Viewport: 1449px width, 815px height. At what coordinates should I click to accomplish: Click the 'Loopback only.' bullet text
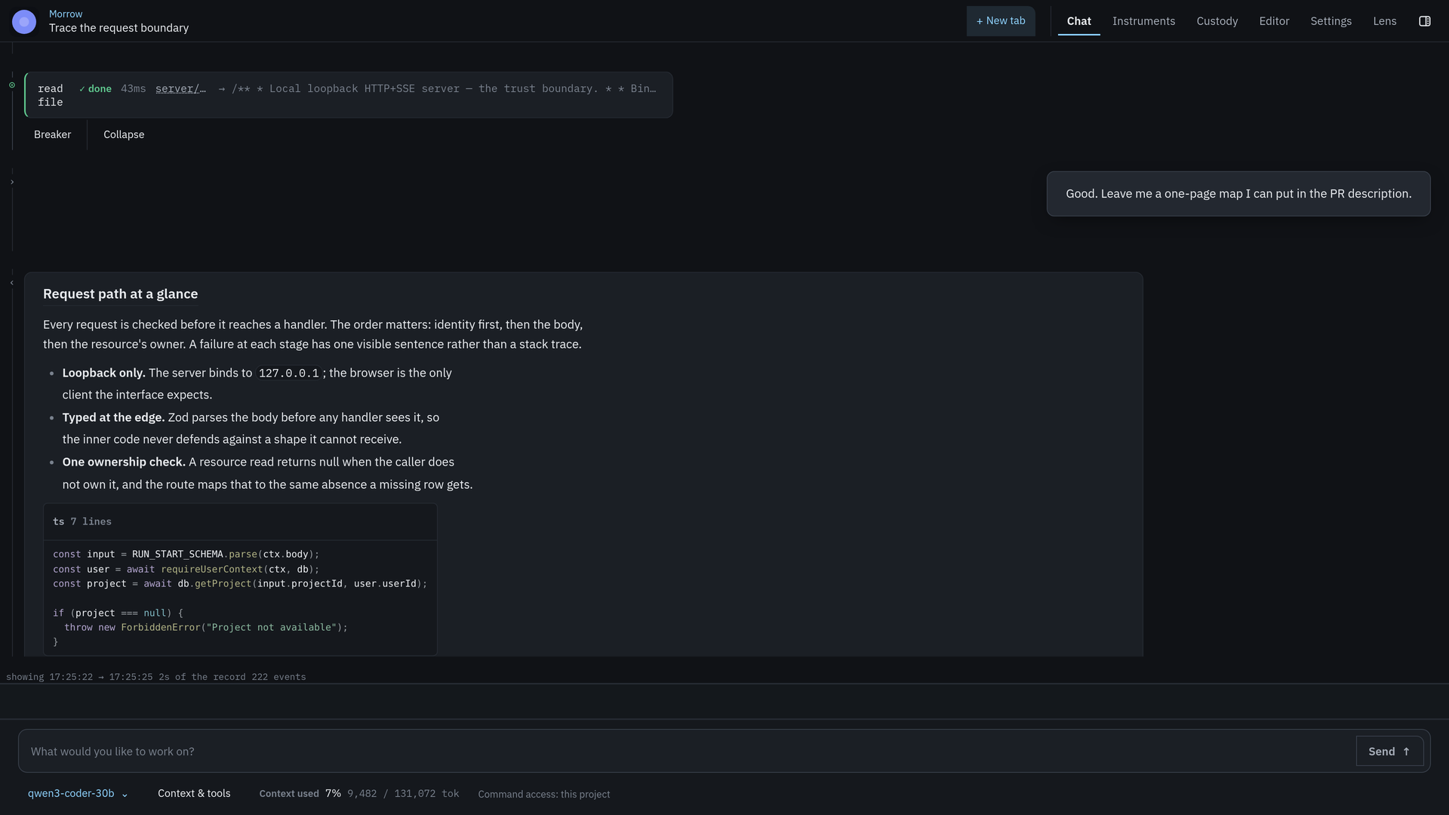(x=103, y=373)
